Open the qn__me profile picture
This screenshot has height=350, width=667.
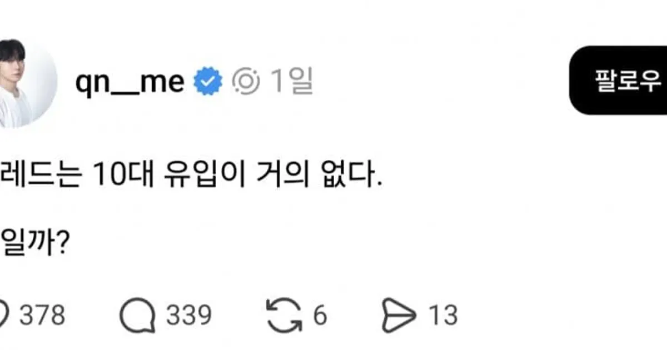point(27,83)
